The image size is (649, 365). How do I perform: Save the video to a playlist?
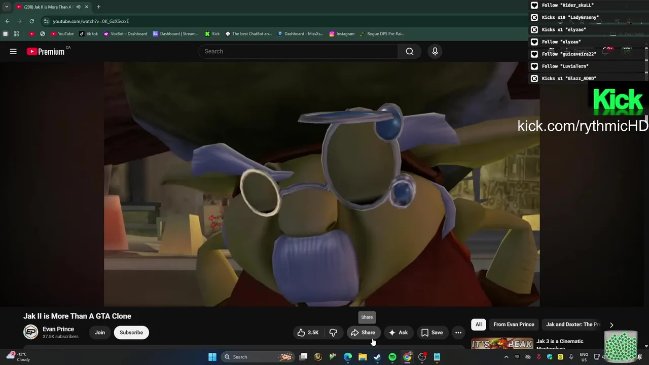point(432,333)
